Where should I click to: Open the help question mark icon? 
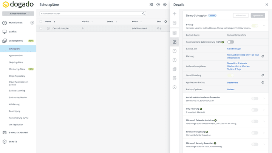158,5
